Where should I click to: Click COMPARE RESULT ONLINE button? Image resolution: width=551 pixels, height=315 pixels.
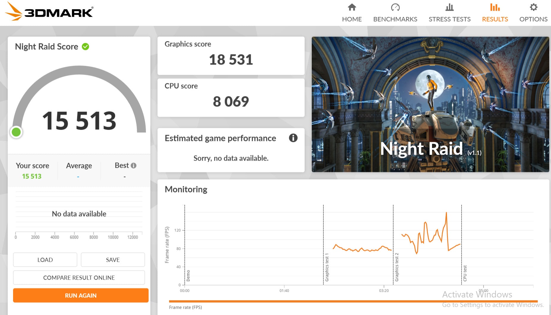coord(79,278)
